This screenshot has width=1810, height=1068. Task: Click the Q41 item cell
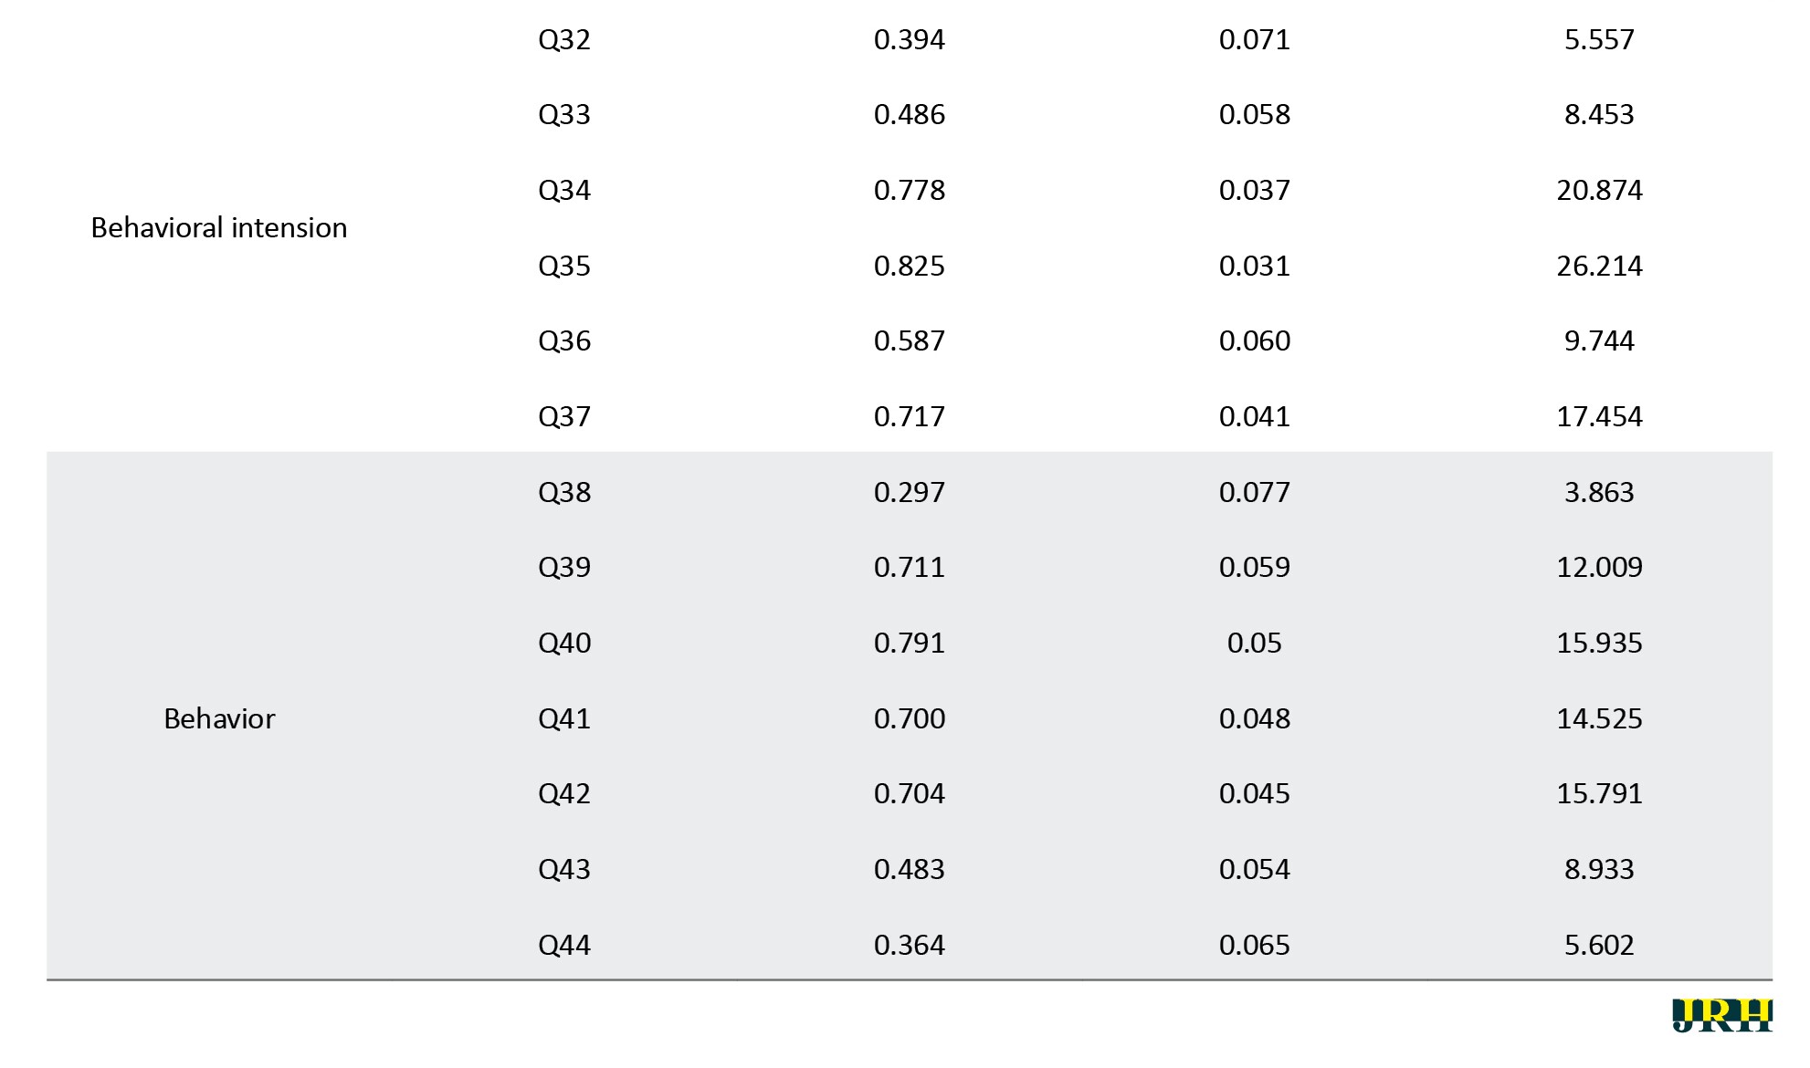(564, 718)
